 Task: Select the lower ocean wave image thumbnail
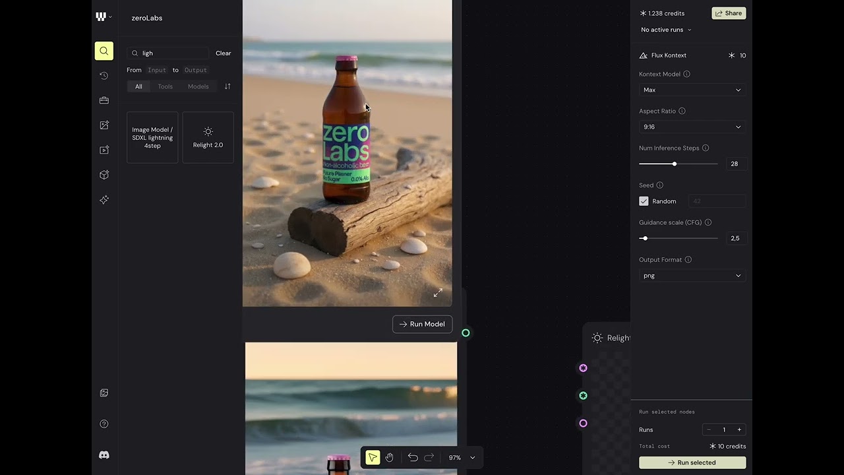tap(351, 408)
